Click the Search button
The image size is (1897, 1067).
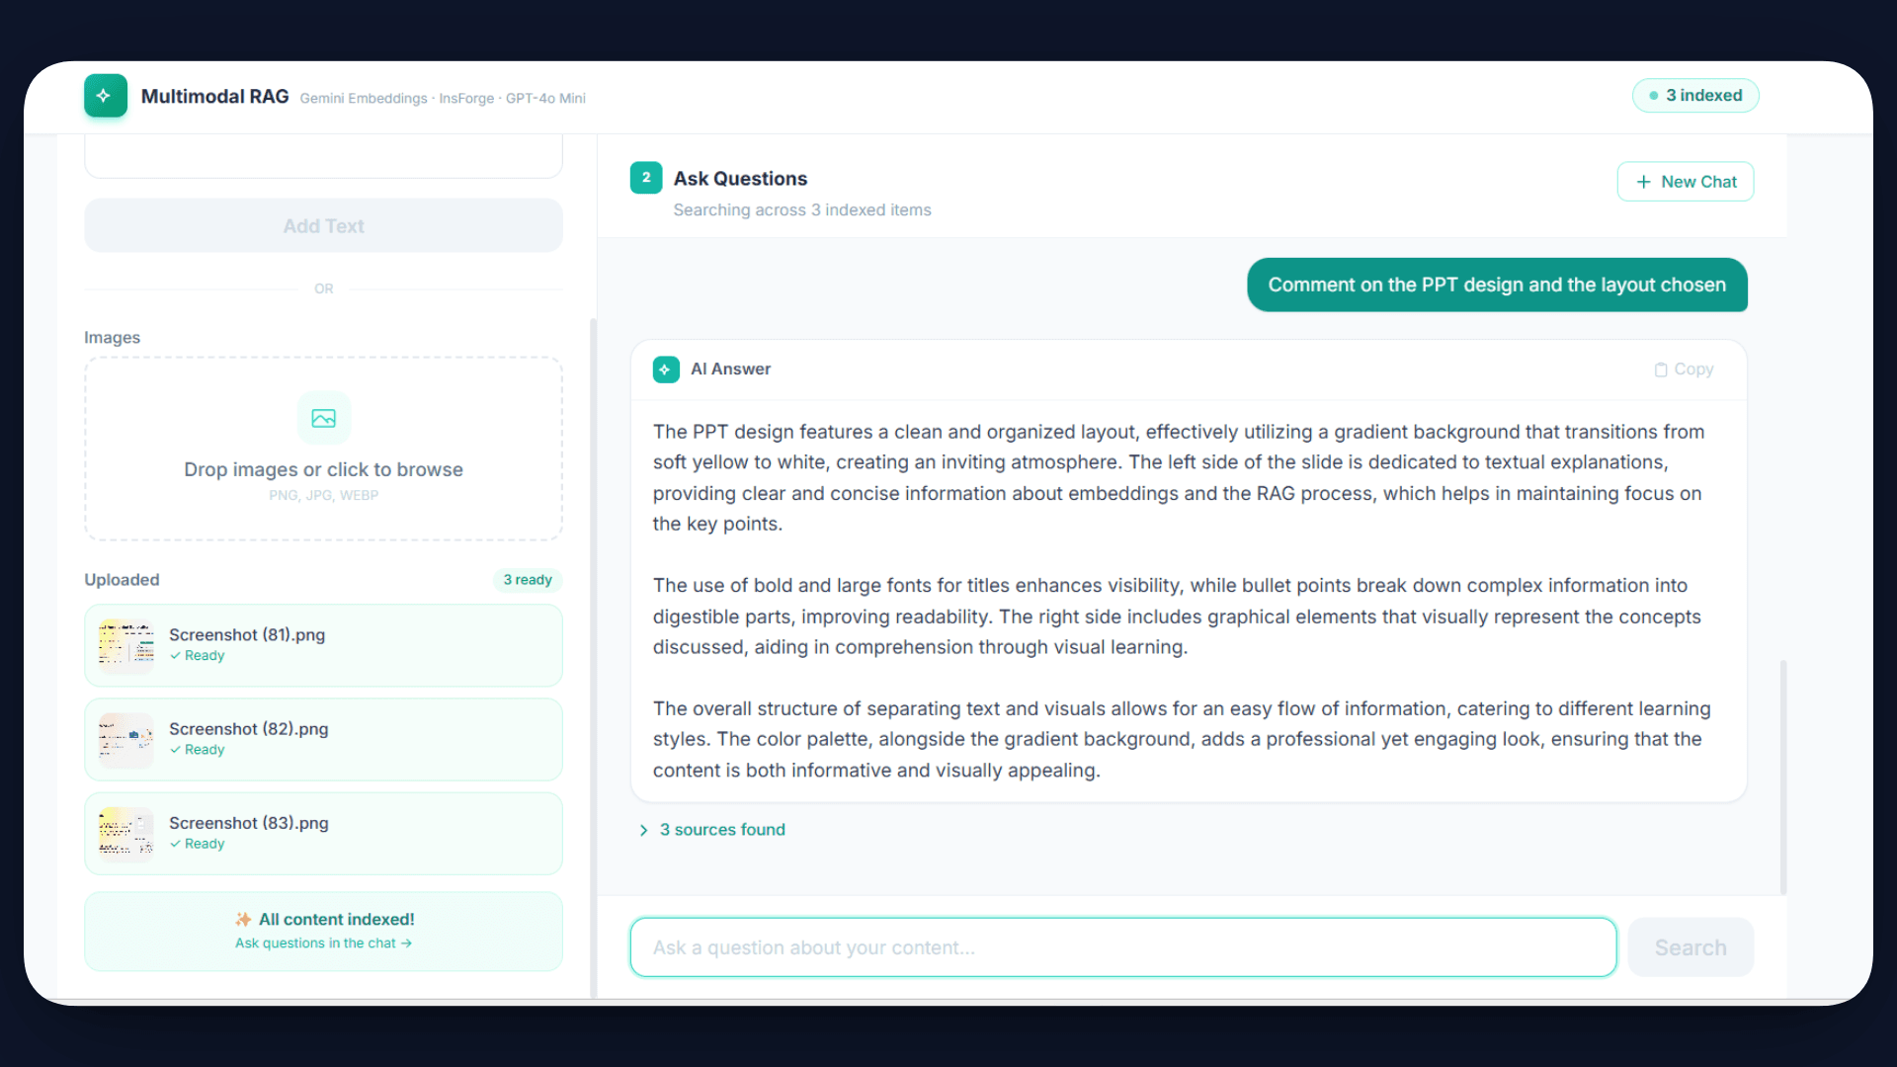point(1691,947)
